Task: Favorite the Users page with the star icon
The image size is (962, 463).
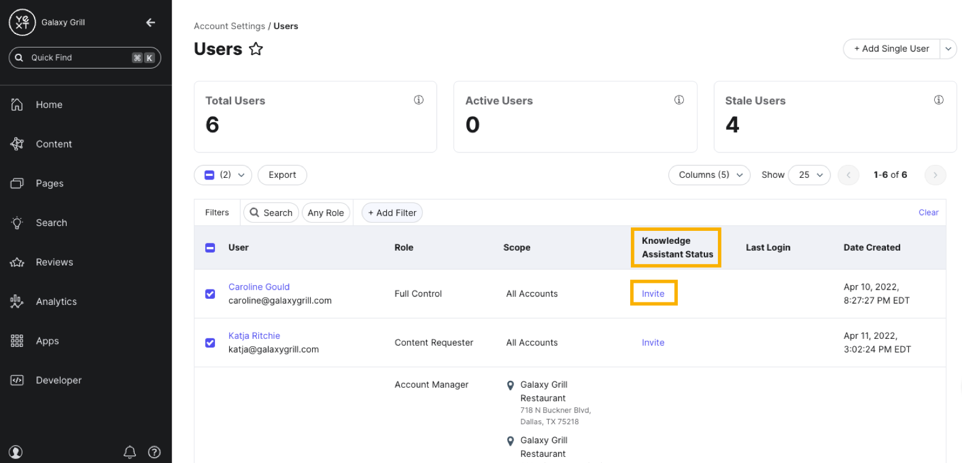Action: point(256,49)
